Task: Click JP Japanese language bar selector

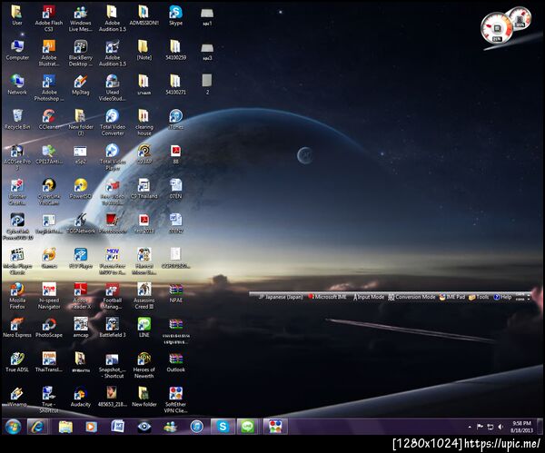Action: coord(281,297)
